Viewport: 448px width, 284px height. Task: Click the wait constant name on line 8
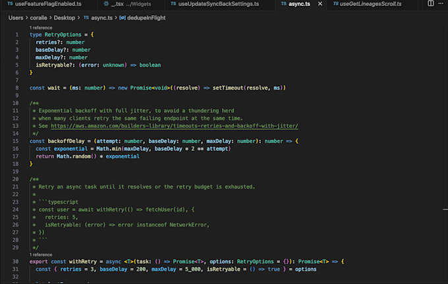(x=54, y=88)
